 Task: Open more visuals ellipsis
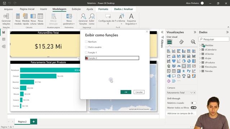point(179,81)
